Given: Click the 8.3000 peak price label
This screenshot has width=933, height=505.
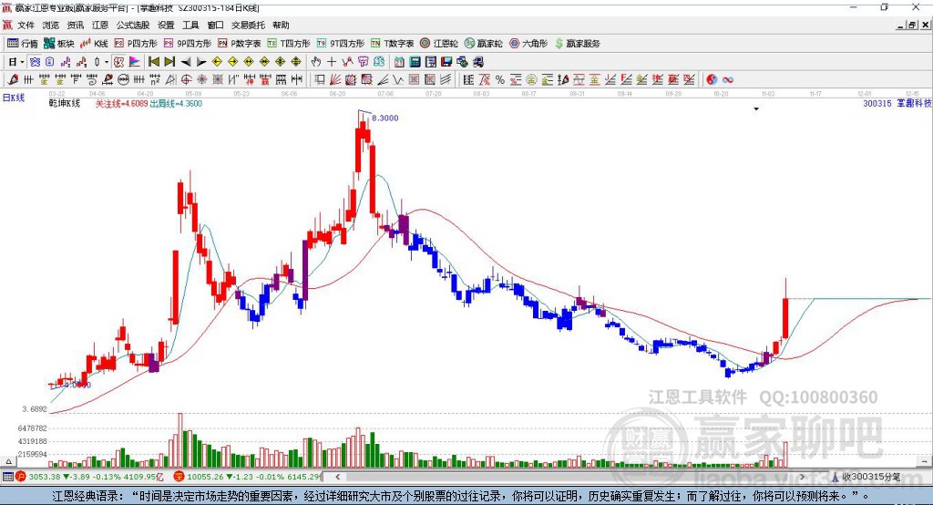Looking at the screenshot, I should tap(385, 118).
